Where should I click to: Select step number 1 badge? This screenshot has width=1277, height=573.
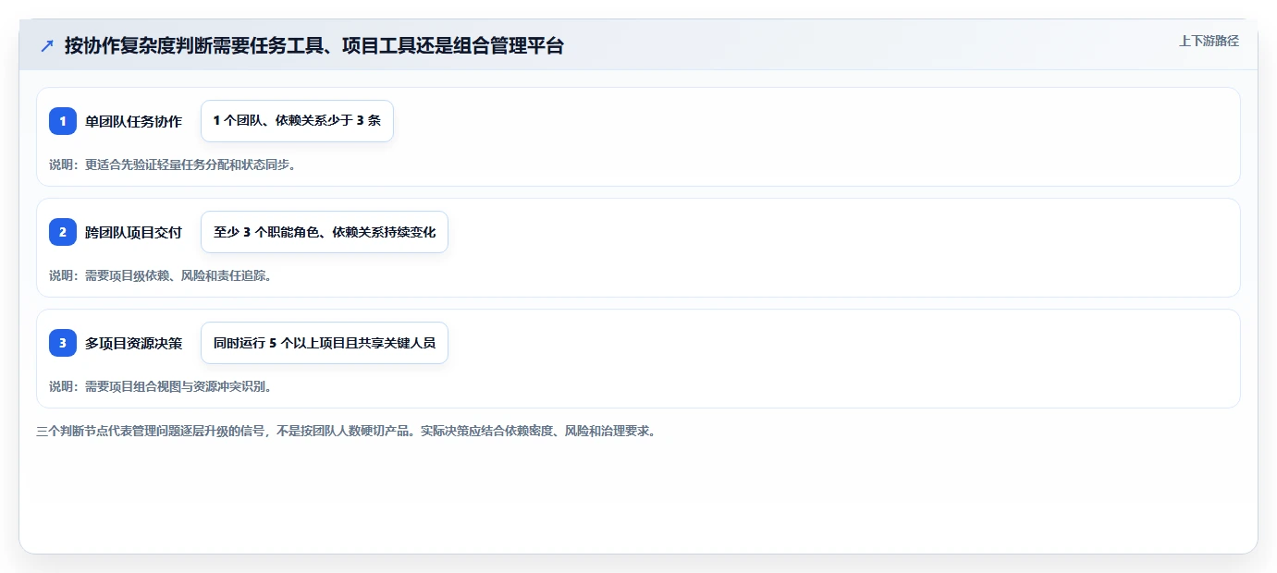coord(63,121)
